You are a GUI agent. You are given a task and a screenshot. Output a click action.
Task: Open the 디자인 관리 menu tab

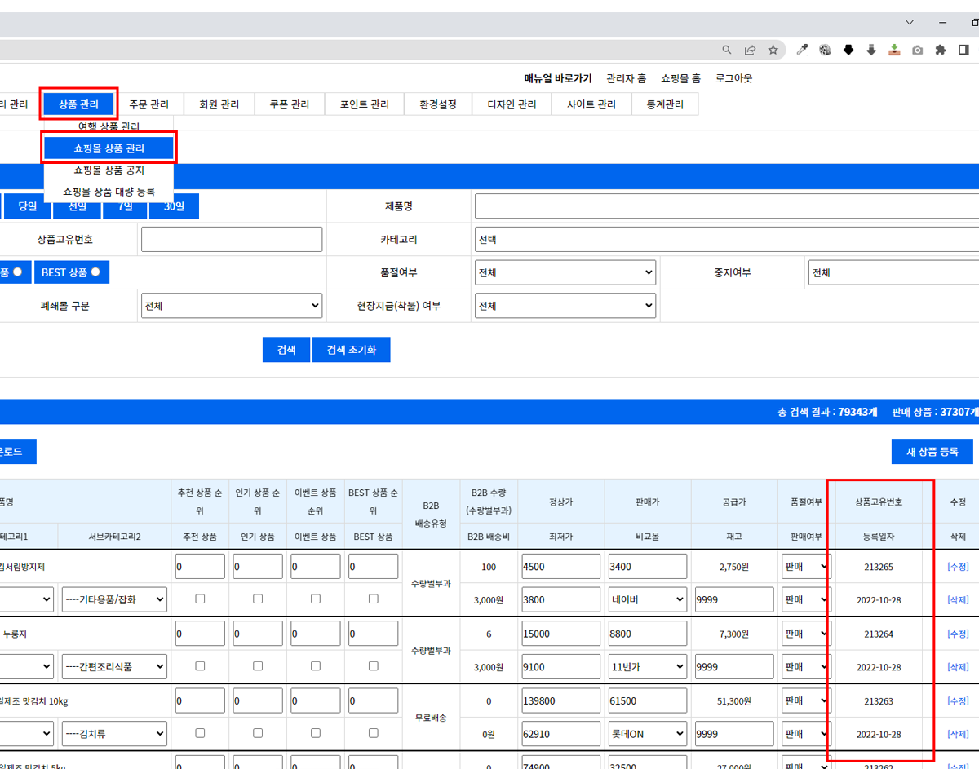pyautogui.click(x=512, y=104)
